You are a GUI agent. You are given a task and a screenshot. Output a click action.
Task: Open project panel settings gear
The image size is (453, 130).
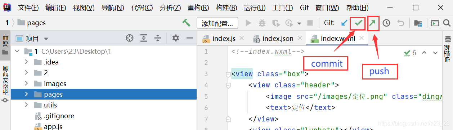click(x=175, y=38)
